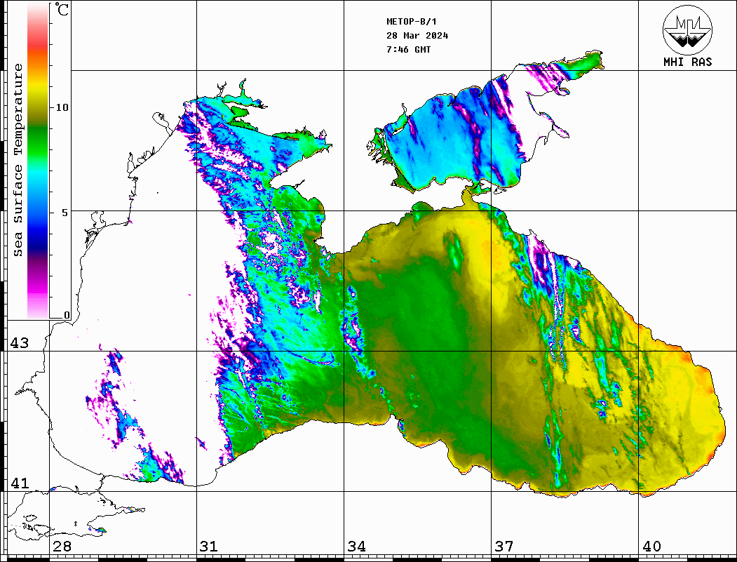Click the temperature color scale bar

point(38,161)
